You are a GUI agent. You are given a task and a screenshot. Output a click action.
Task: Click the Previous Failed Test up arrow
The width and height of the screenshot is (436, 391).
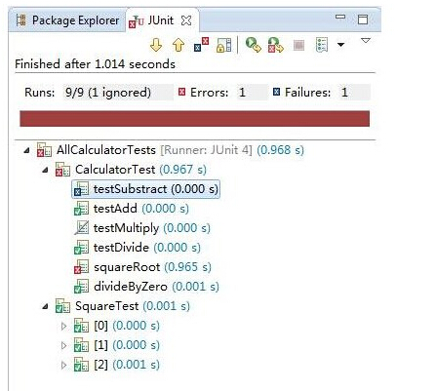tap(178, 45)
